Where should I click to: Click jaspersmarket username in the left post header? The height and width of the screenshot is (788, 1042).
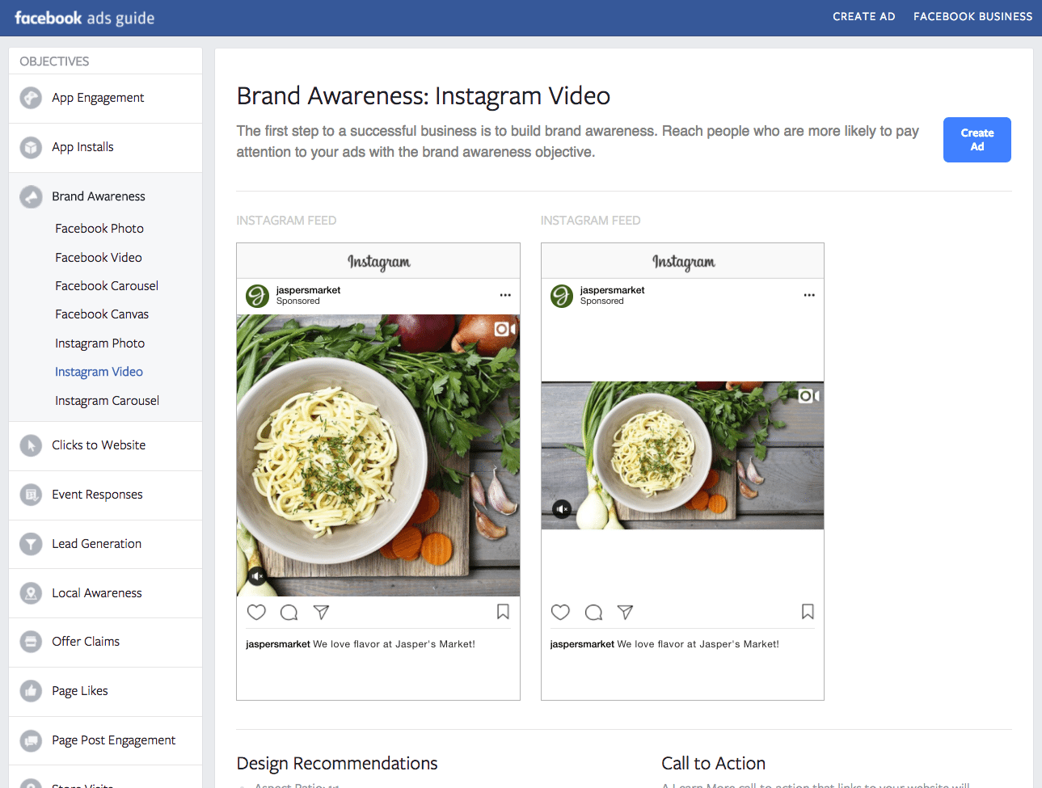308,290
